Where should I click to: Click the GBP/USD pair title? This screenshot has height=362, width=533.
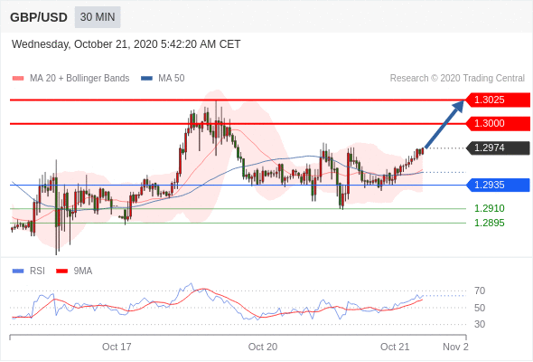39,17
